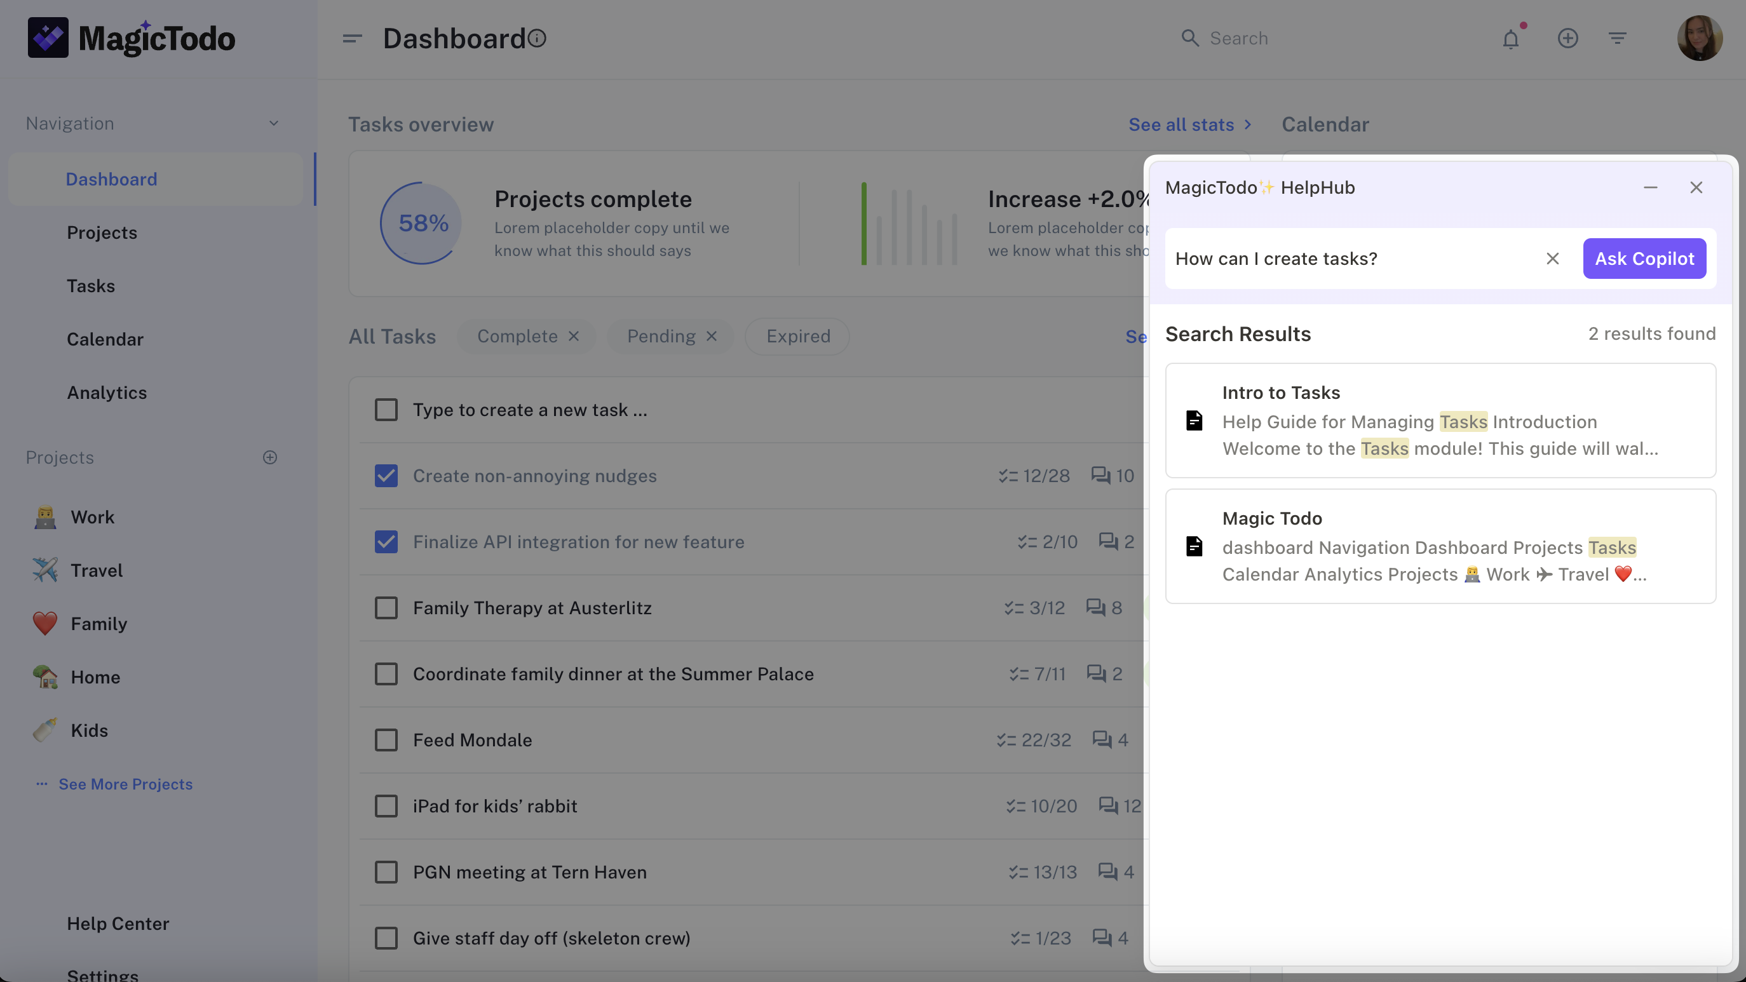Add a new project with plus icon
Image resolution: width=1746 pixels, height=982 pixels.
pos(270,457)
